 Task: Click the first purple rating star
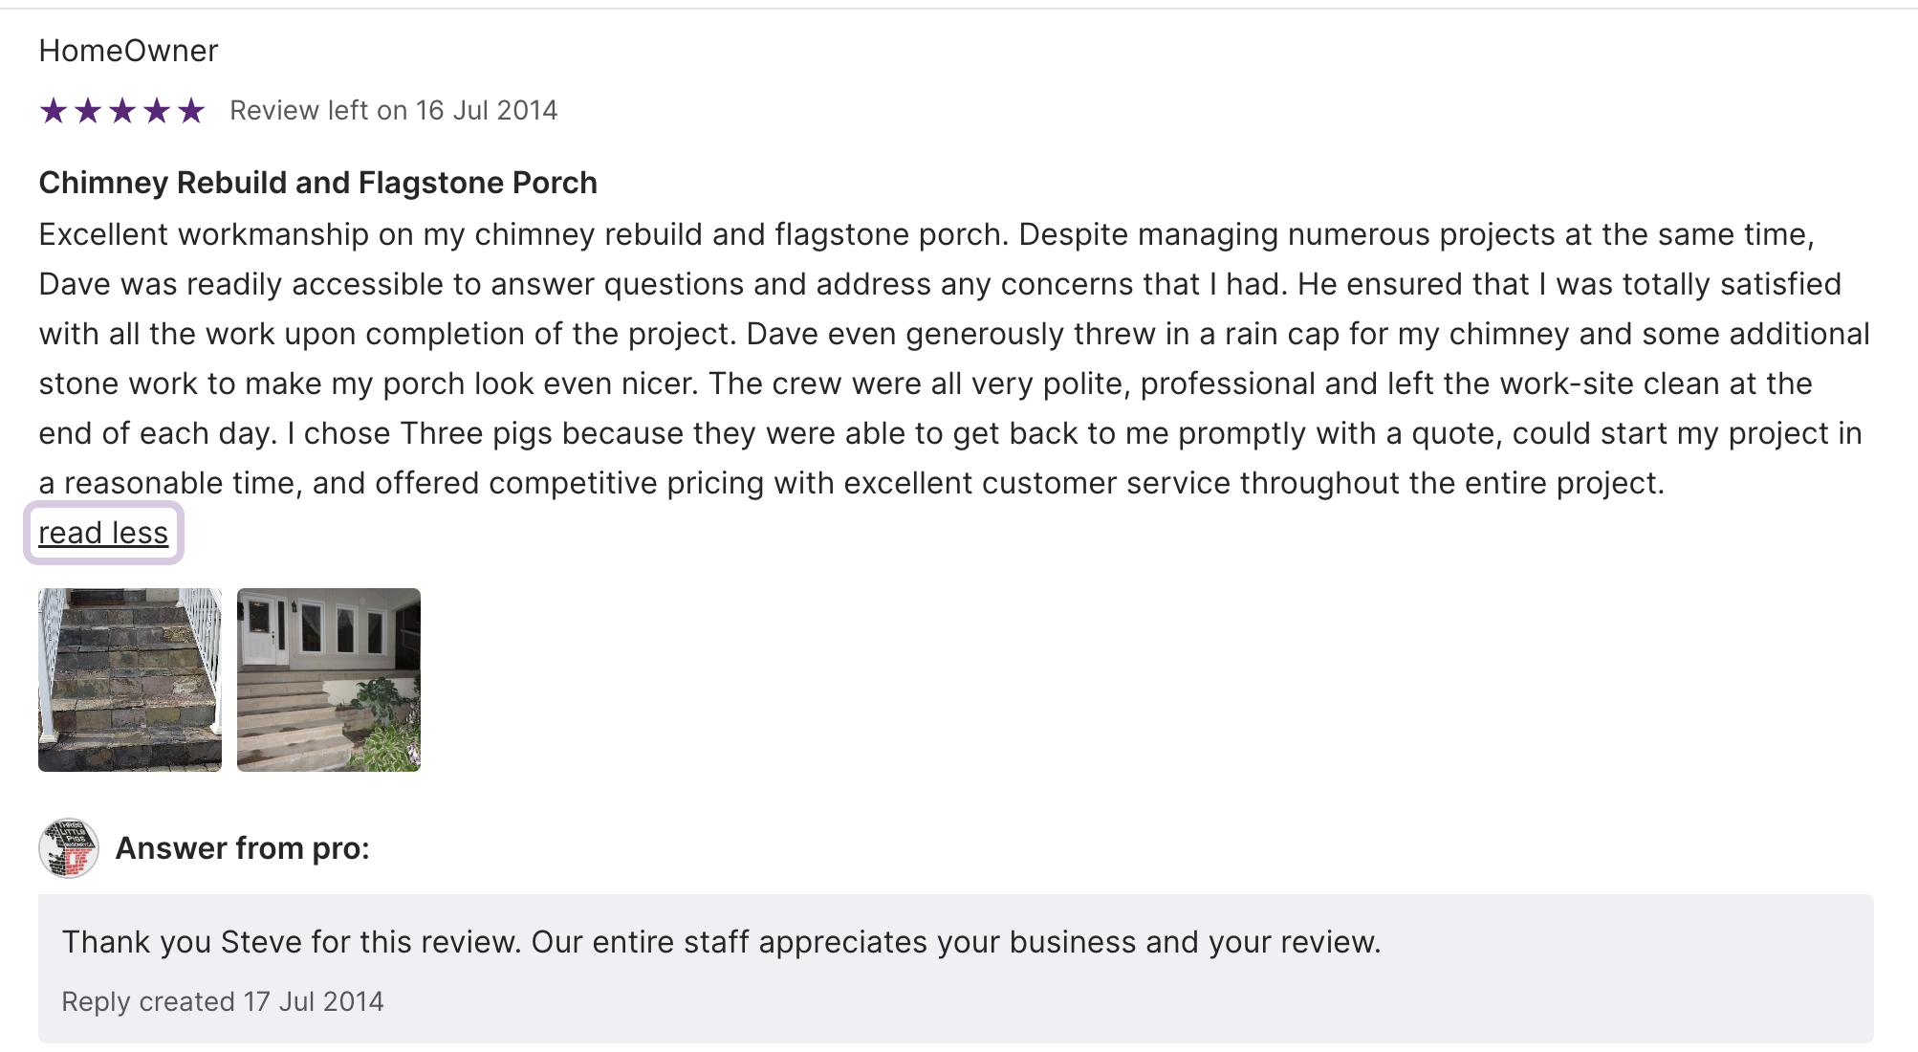pyautogui.click(x=54, y=111)
